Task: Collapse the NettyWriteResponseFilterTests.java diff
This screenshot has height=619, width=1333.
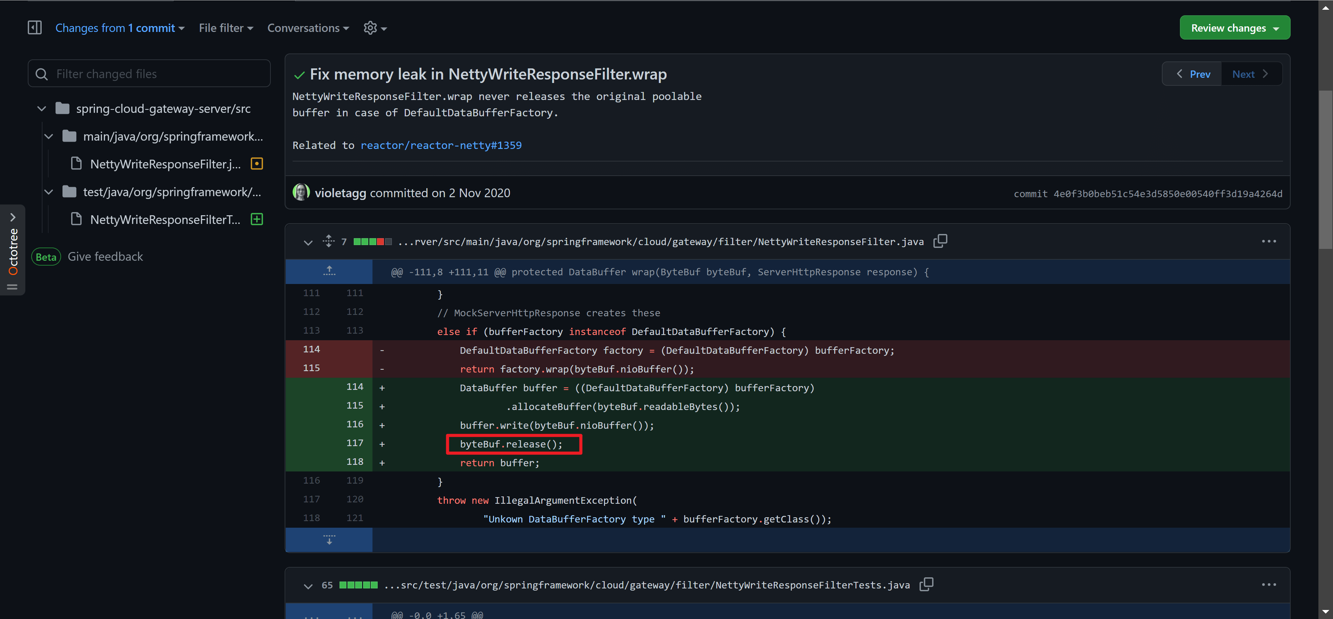Action: (308, 586)
